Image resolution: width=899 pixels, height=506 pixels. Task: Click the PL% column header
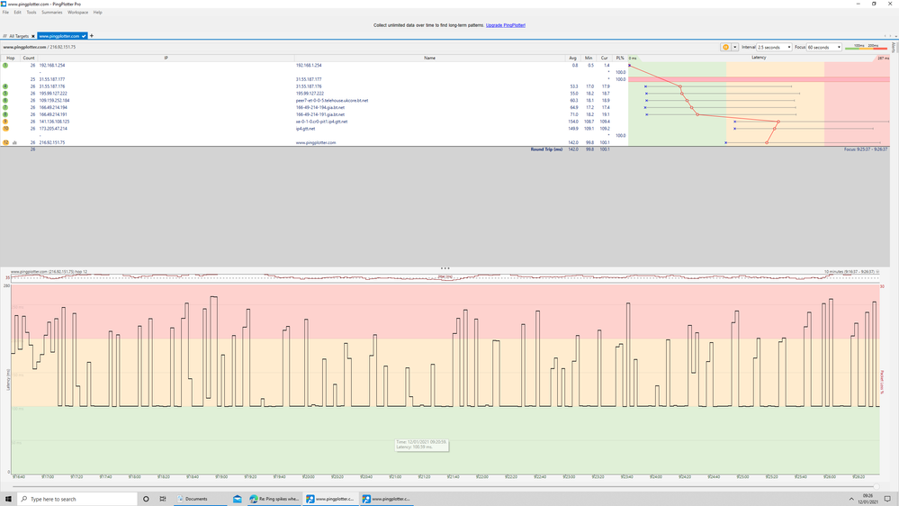point(620,58)
